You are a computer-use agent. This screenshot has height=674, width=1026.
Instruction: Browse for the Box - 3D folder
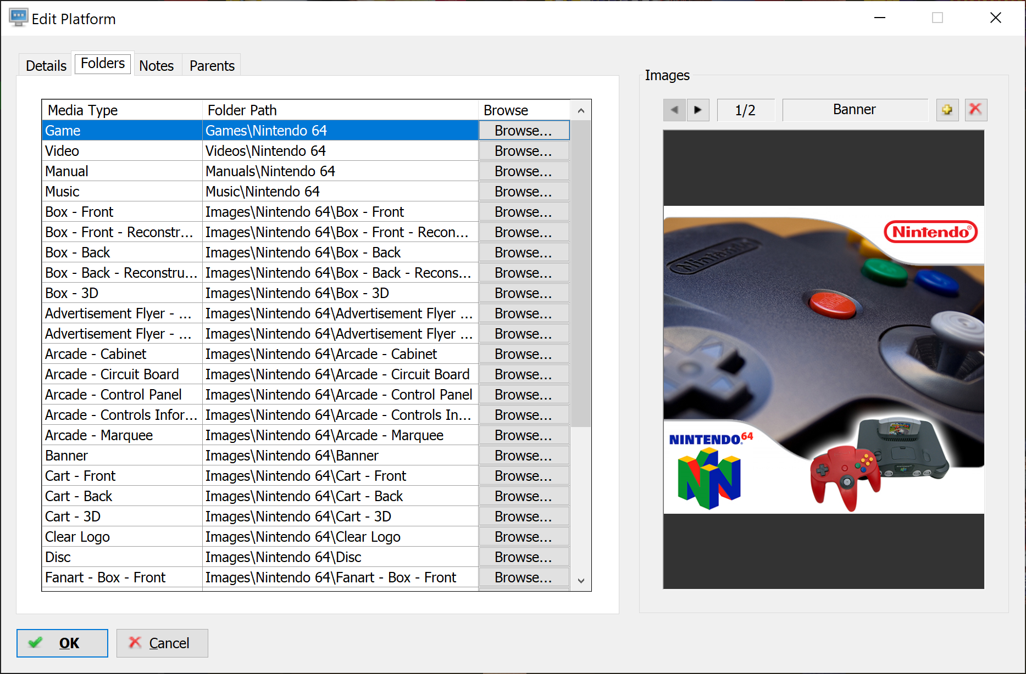pyautogui.click(x=524, y=293)
